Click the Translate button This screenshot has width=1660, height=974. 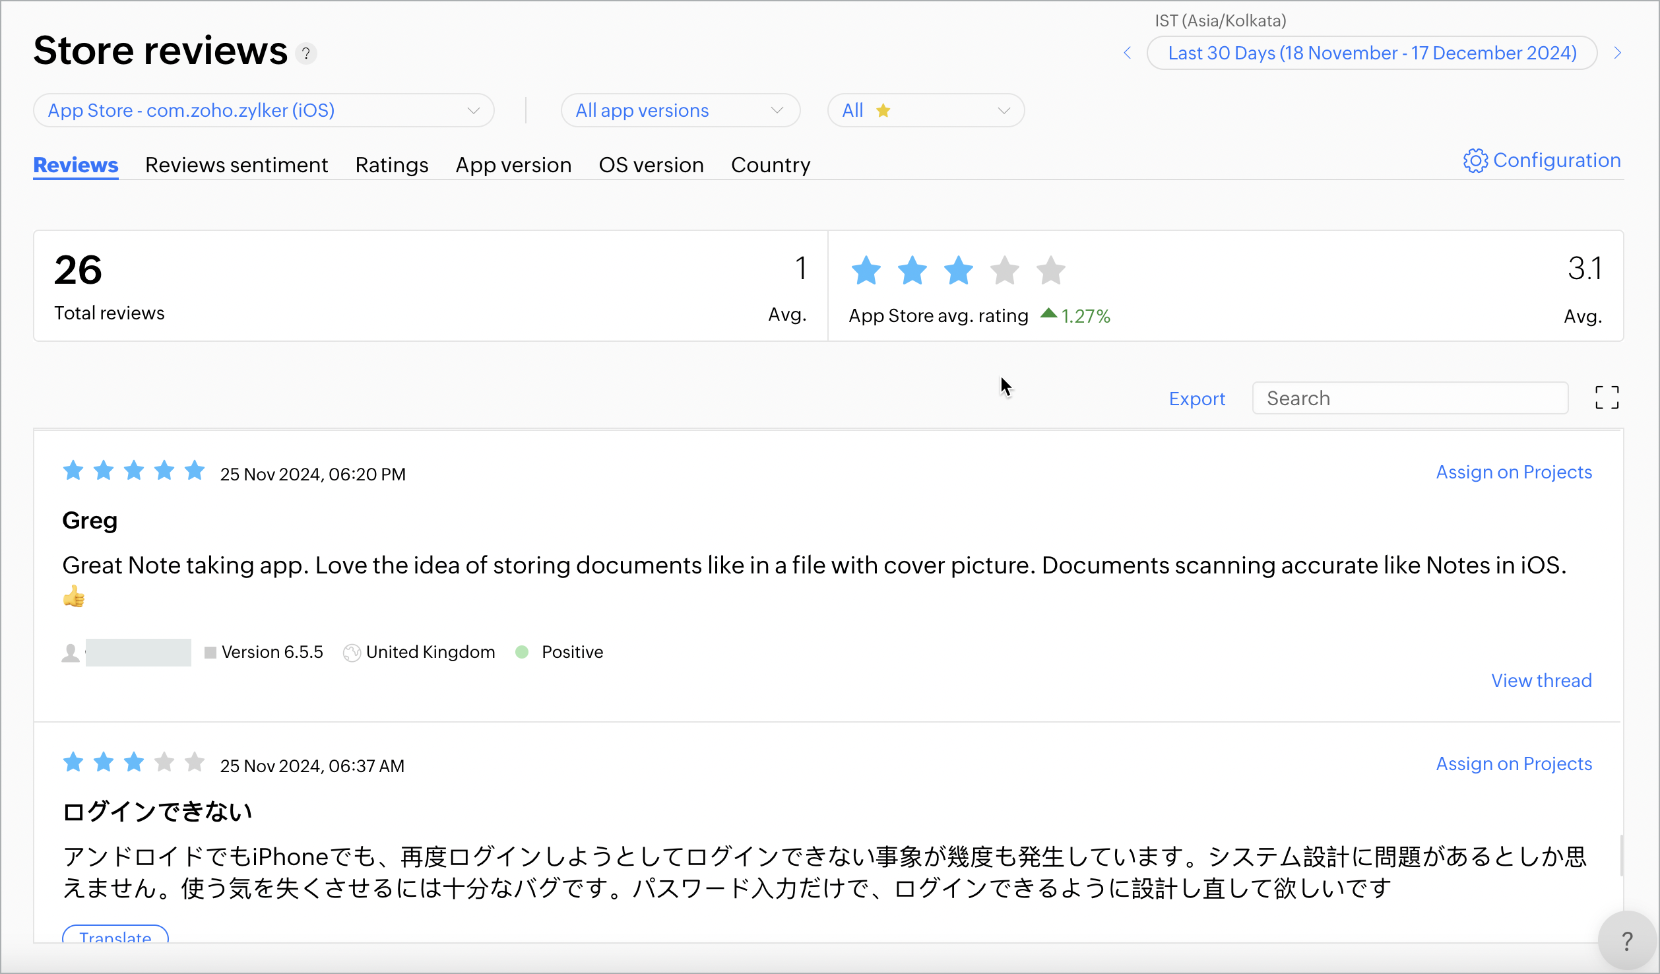(115, 936)
